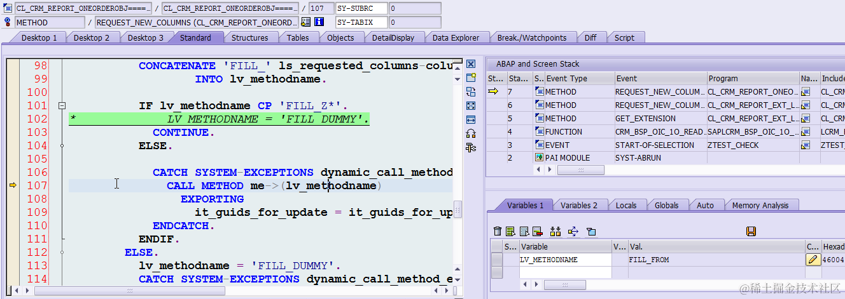Click the third icon in the Variables toolbar

tap(524, 231)
